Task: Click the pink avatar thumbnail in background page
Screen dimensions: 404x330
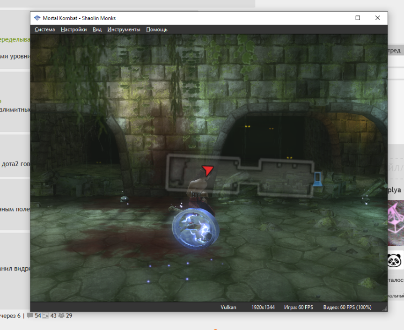Action: (x=396, y=223)
